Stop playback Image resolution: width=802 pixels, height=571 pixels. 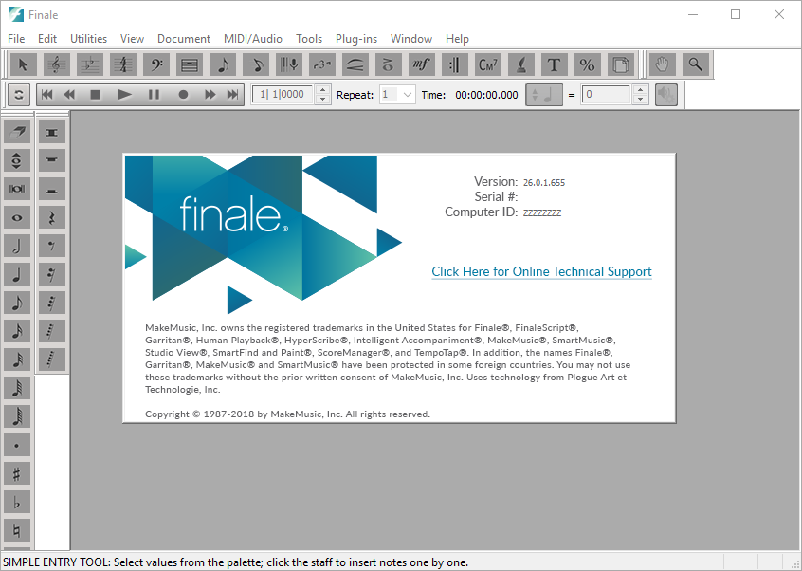pos(95,95)
